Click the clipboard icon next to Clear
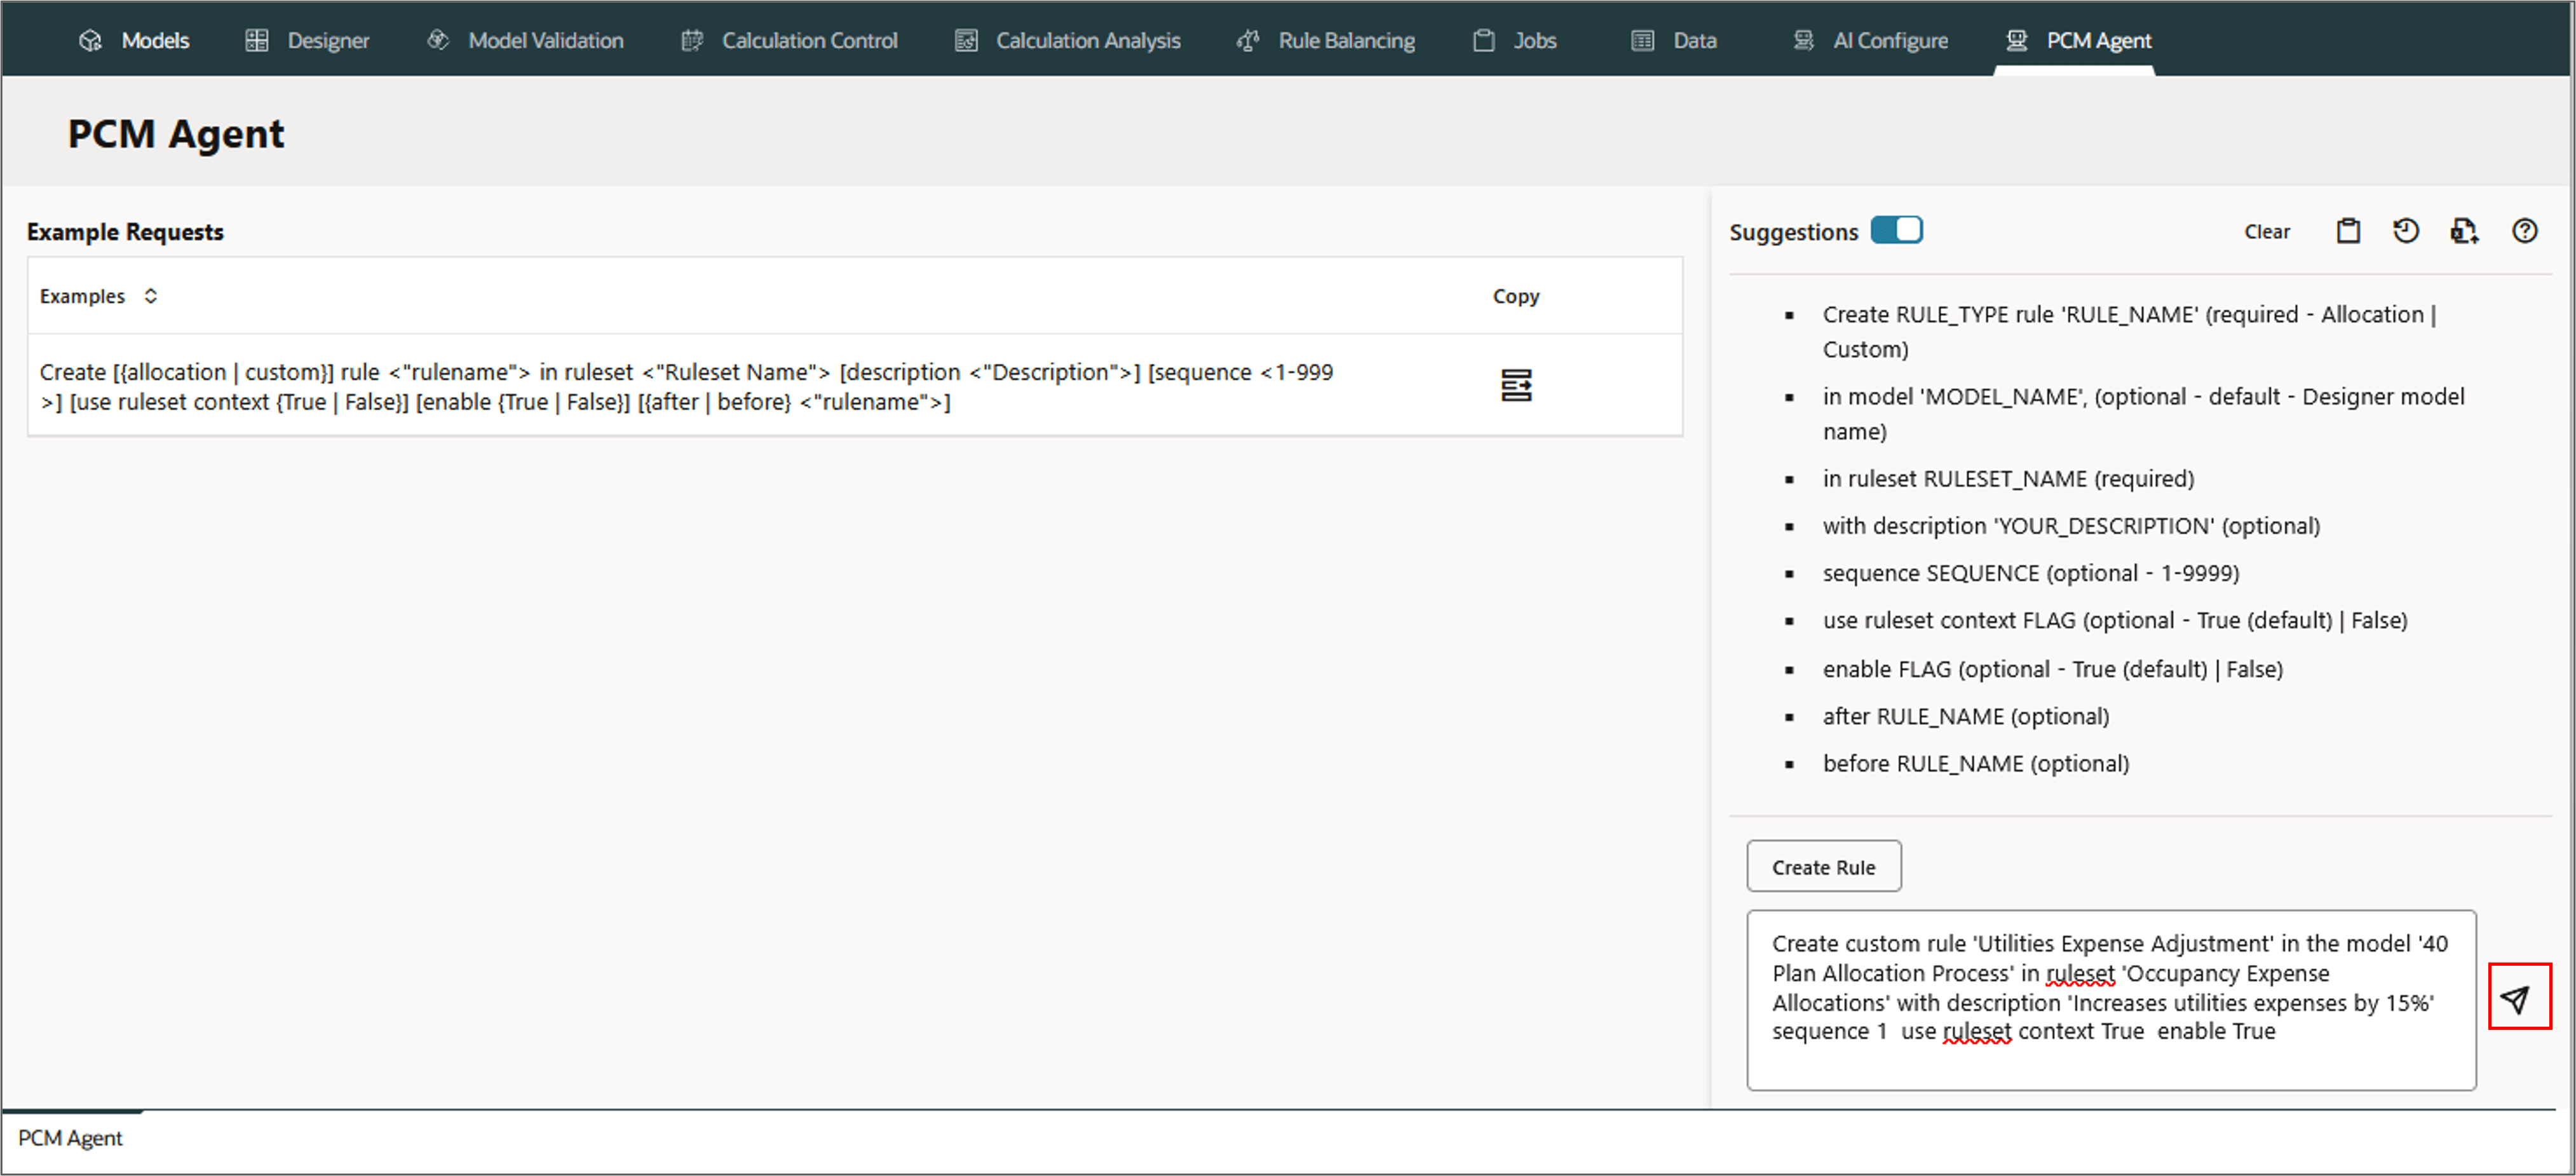Screen dimensions: 2576x1176 click(x=2347, y=231)
